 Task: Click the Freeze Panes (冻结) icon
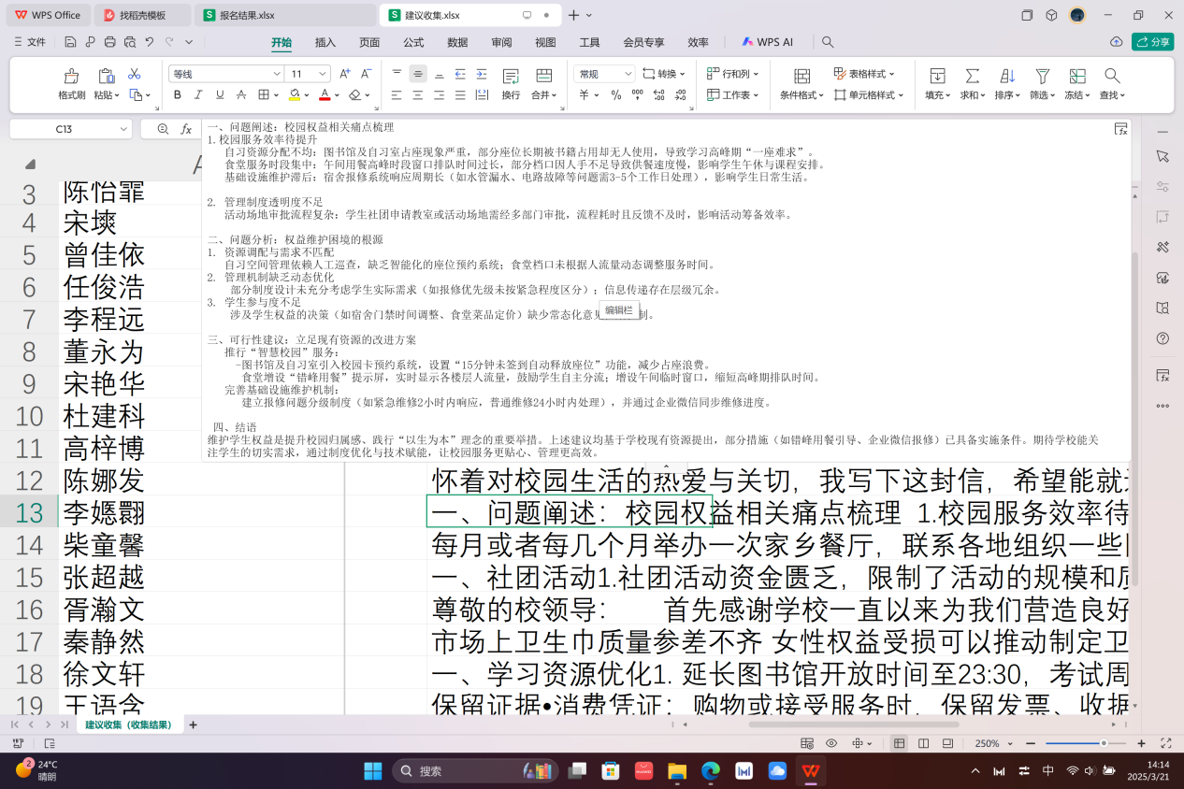coord(1076,77)
